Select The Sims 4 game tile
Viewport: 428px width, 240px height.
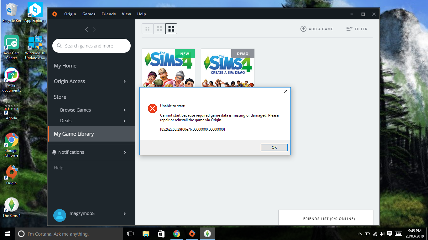pyautogui.click(x=168, y=68)
